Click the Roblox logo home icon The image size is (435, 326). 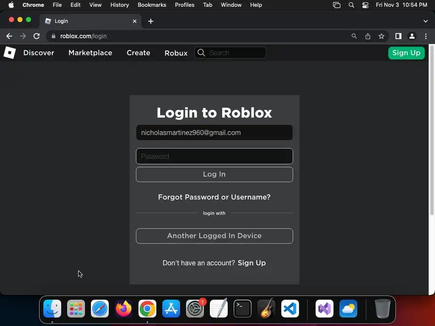click(10, 53)
